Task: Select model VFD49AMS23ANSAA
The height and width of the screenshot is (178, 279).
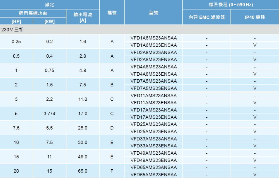Action: pyautogui.click(x=153, y=153)
